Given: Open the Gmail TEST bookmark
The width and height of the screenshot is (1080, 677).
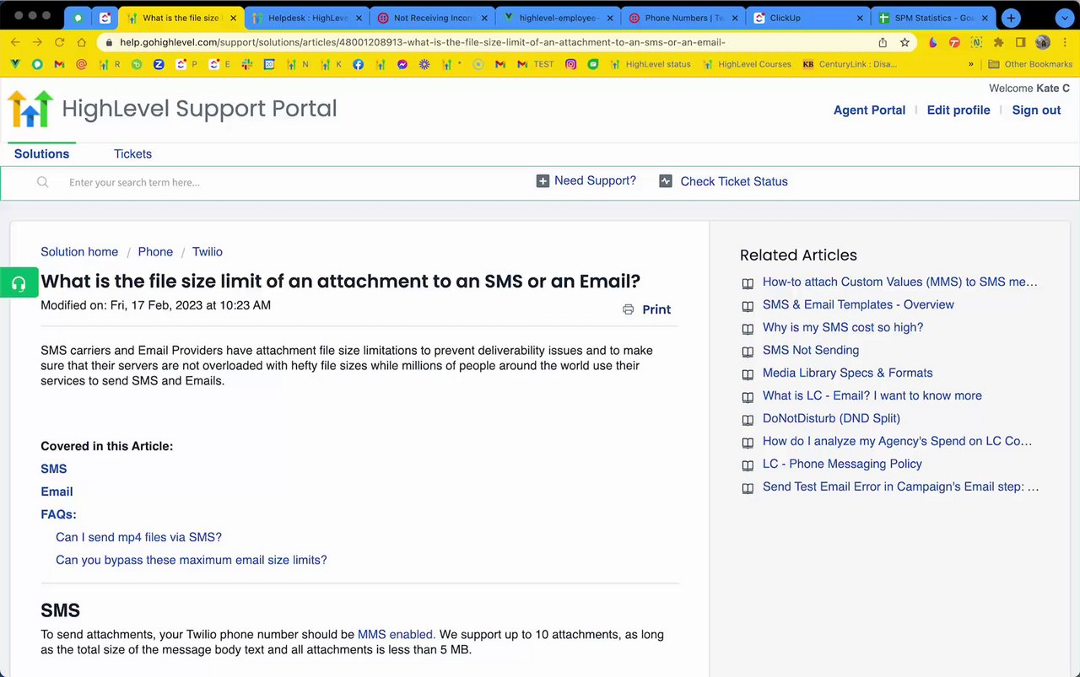Looking at the screenshot, I should (x=536, y=64).
